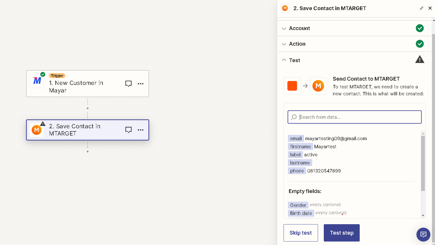Click the phone field tag

[297, 171]
